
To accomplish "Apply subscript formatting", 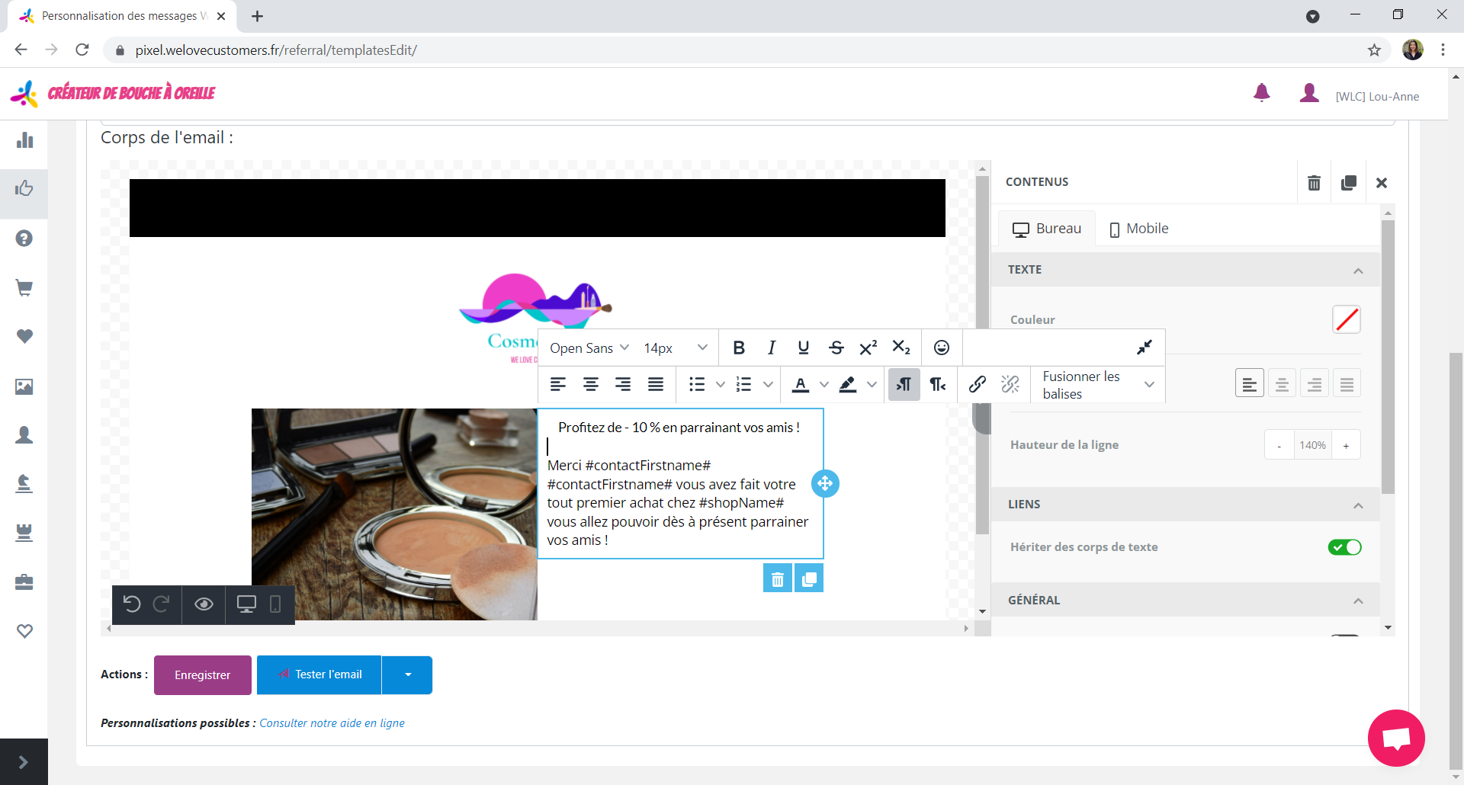I will click(x=901, y=348).
